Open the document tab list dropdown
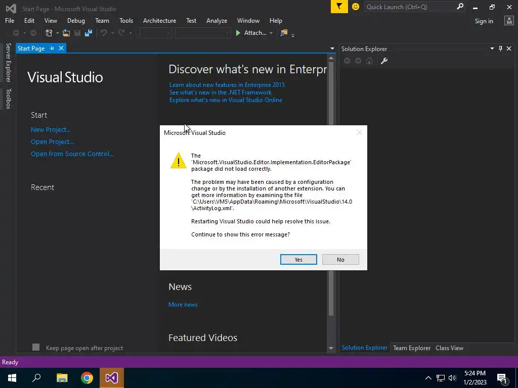Screen dimensions: 518x388 pyautogui.click(x=332, y=48)
